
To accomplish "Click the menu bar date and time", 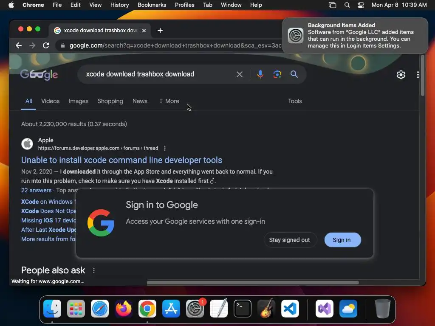I will coord(399,5).
